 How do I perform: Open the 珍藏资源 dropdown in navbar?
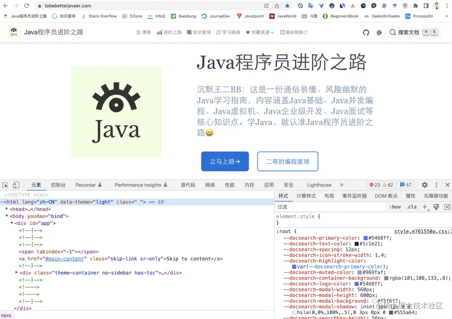click(x=260, y=32)
